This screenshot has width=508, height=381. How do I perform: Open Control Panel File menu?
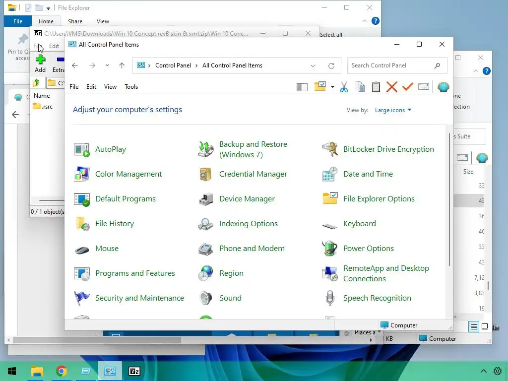coord(74,87)
